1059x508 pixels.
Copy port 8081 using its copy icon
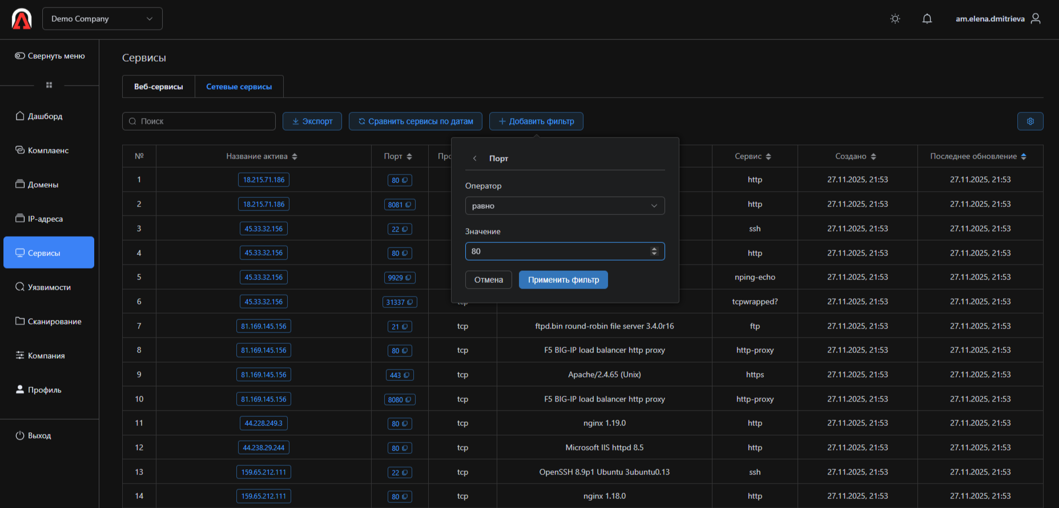coord(408,205)
